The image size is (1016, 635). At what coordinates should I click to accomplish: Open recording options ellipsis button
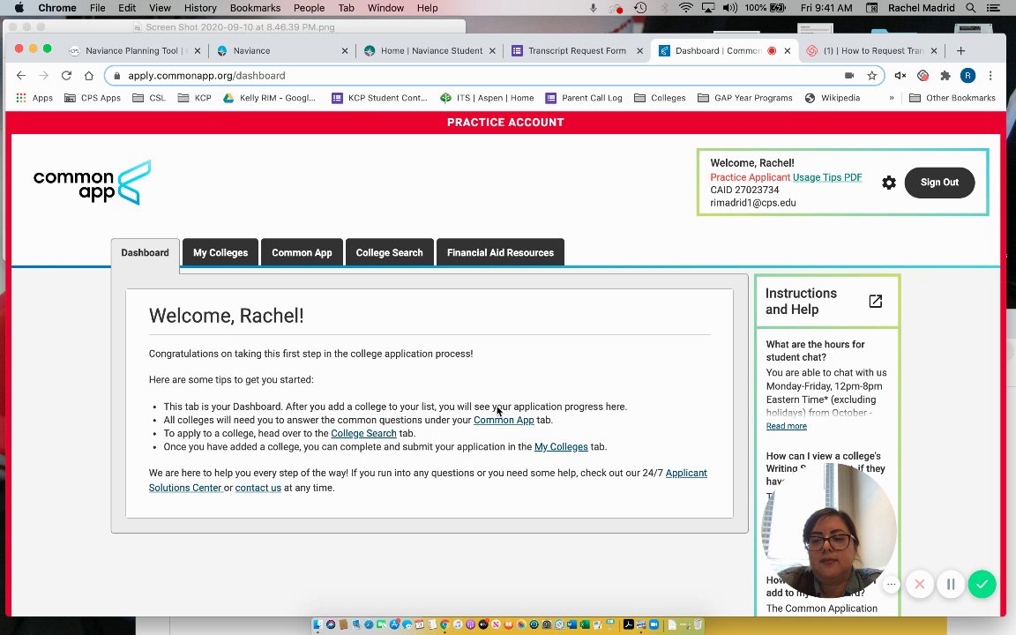892,585
